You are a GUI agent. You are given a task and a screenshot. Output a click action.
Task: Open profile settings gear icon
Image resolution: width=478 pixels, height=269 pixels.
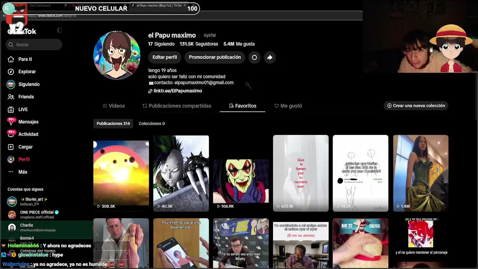tap(254, 57)
